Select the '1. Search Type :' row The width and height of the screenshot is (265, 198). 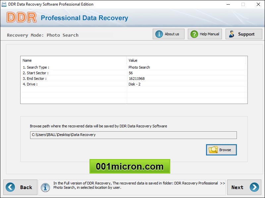pyautogui.click(x=133, y=67)
